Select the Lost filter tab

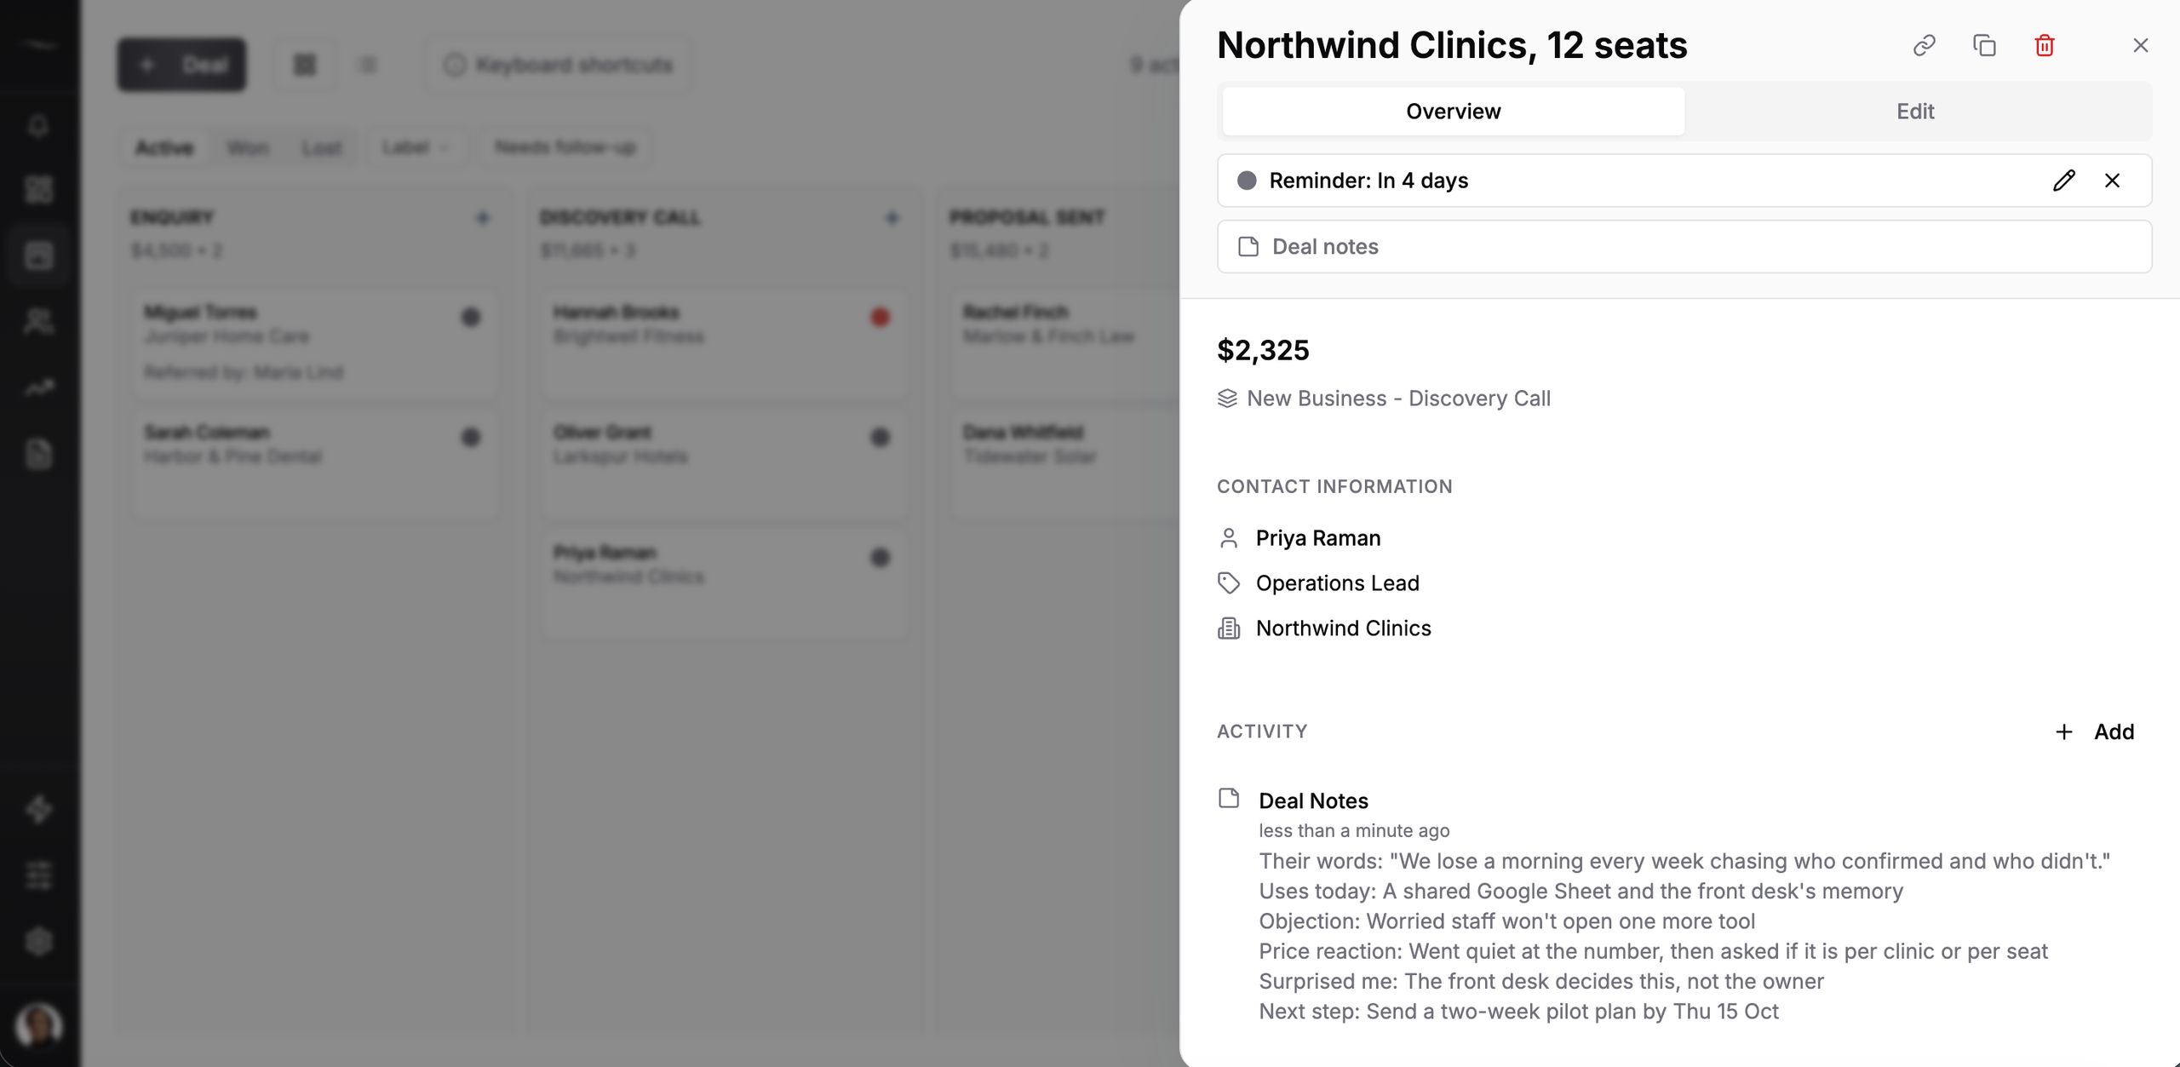pos(322,148)
